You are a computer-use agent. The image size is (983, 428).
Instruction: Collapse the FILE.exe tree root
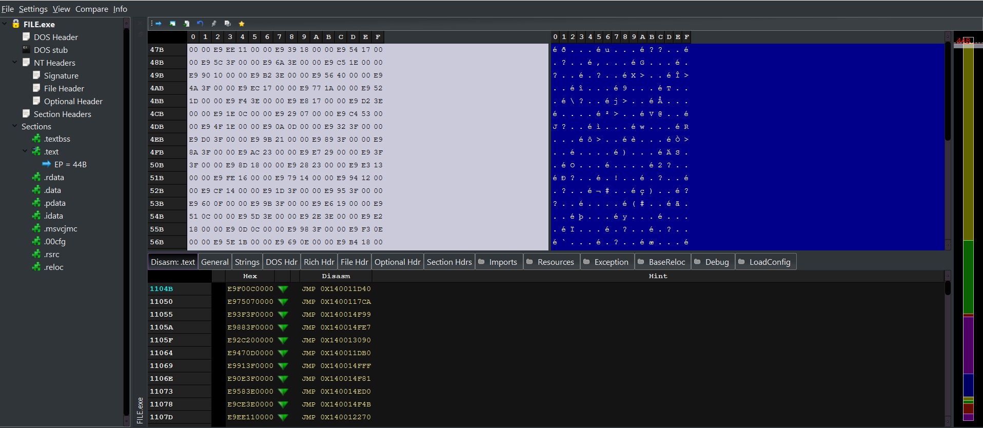[5, 24]
